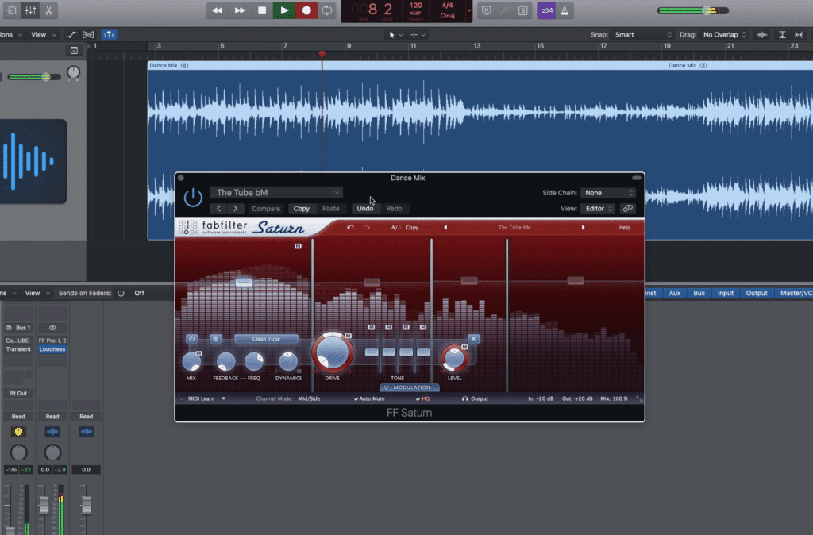
Task: Toggle the band enable power button in Saturn
Action: click(x=192, y=338)
